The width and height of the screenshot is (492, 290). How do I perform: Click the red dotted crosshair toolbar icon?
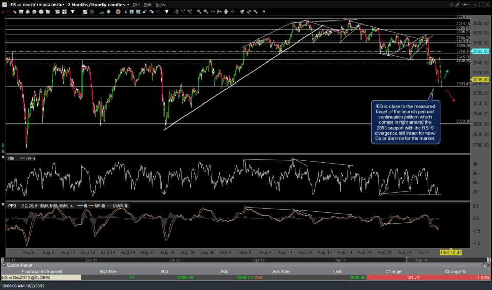coord(8,12)
